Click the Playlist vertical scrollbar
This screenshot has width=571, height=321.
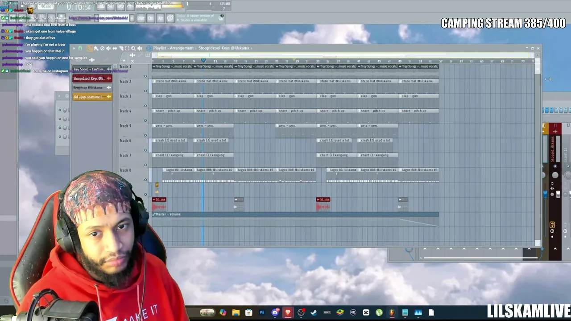[x=538, y=152]
